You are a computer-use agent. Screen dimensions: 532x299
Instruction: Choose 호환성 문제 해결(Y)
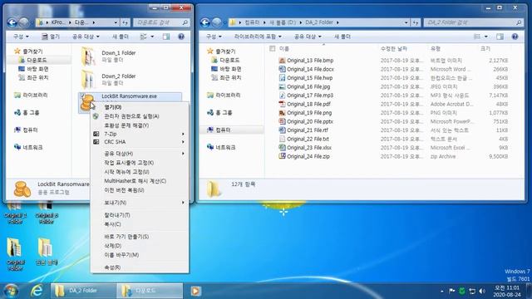(140, 125)
